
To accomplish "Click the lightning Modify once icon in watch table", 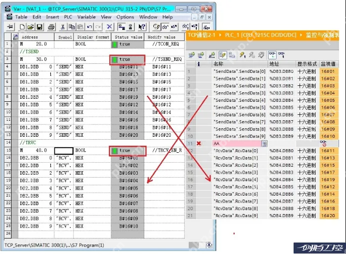I will pyautogui.click(x=243, y=54).
